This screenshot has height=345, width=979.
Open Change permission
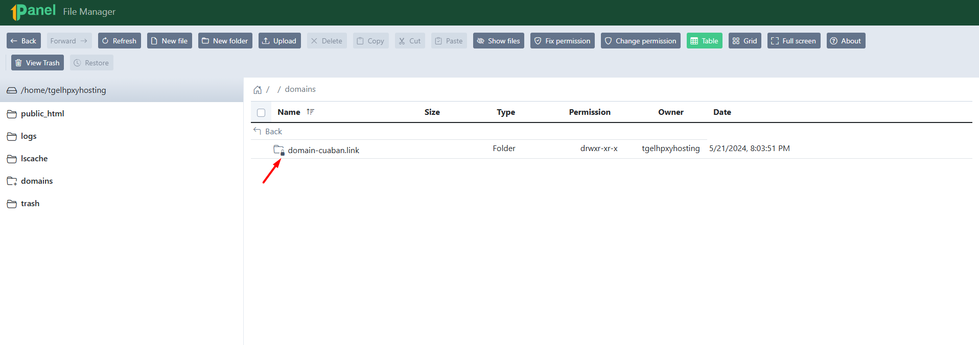pos(640,41)
